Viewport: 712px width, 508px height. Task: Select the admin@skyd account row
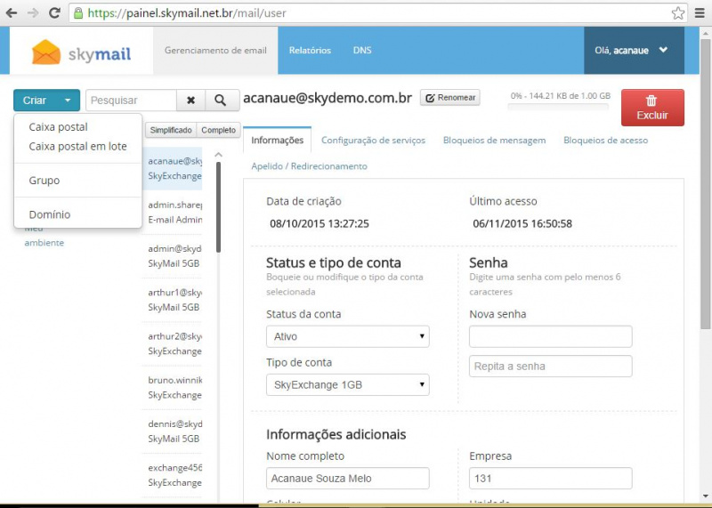point(173,256)
